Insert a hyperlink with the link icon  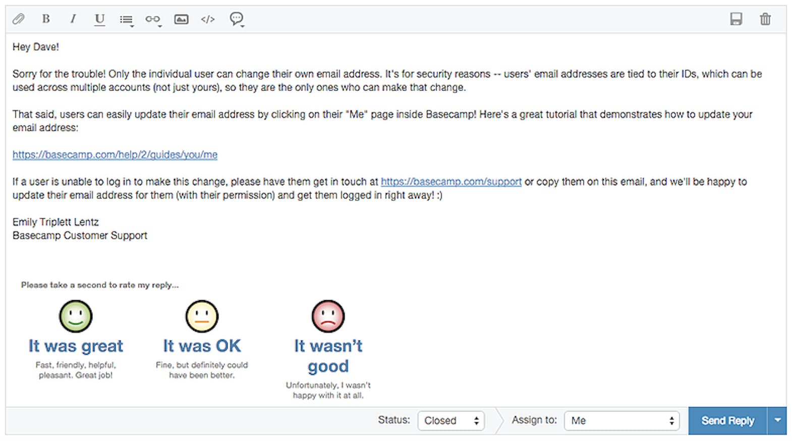click(x=153, y=19)
